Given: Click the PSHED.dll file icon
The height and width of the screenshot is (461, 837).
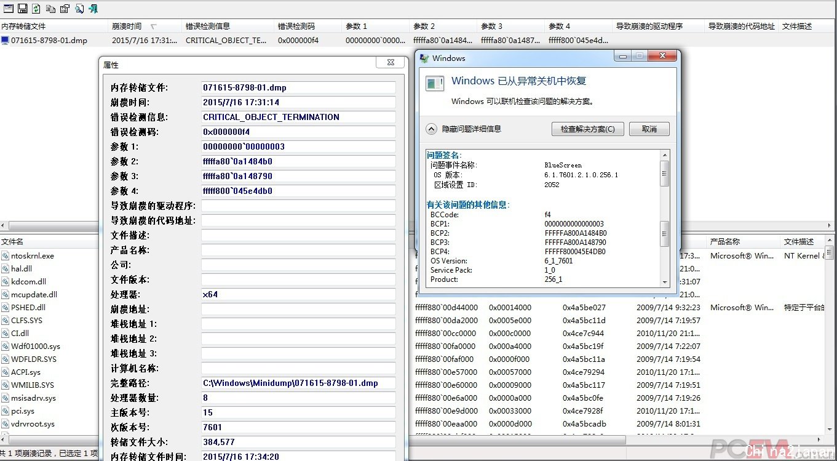Looking at the screenshot, I should tap(5, 308).
